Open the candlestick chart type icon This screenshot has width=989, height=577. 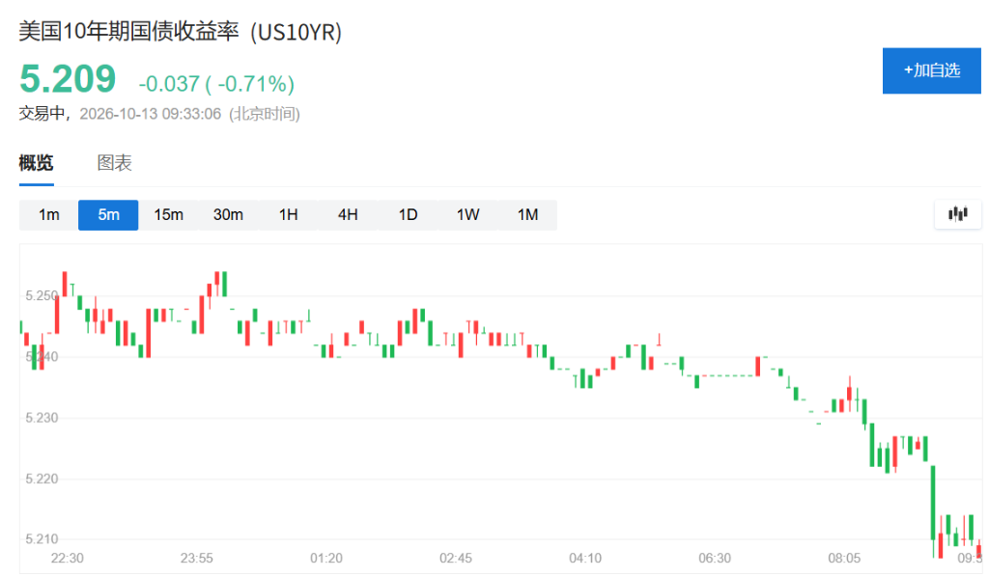957,214
